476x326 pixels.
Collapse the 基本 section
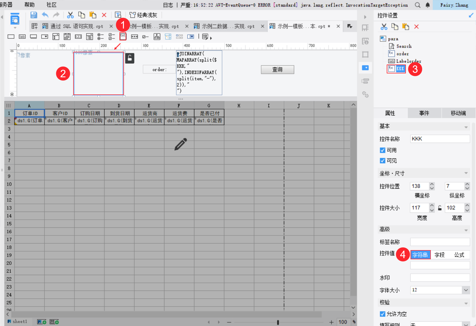(466, 127)
